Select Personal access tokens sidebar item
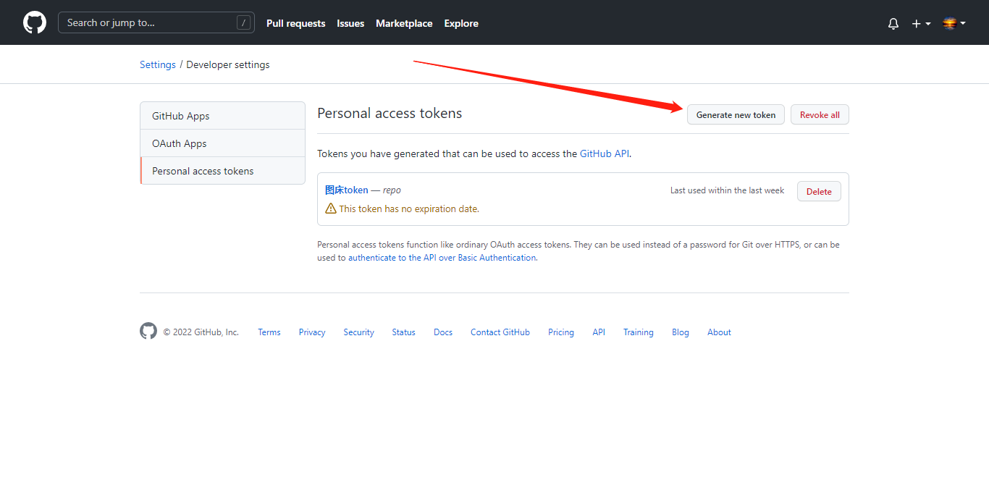 [203, 171]
